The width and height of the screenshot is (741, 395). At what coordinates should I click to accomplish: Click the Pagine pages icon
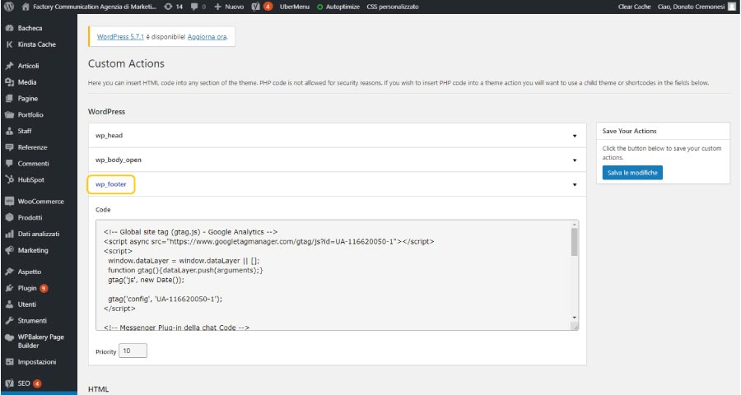(x=9, y=98)
